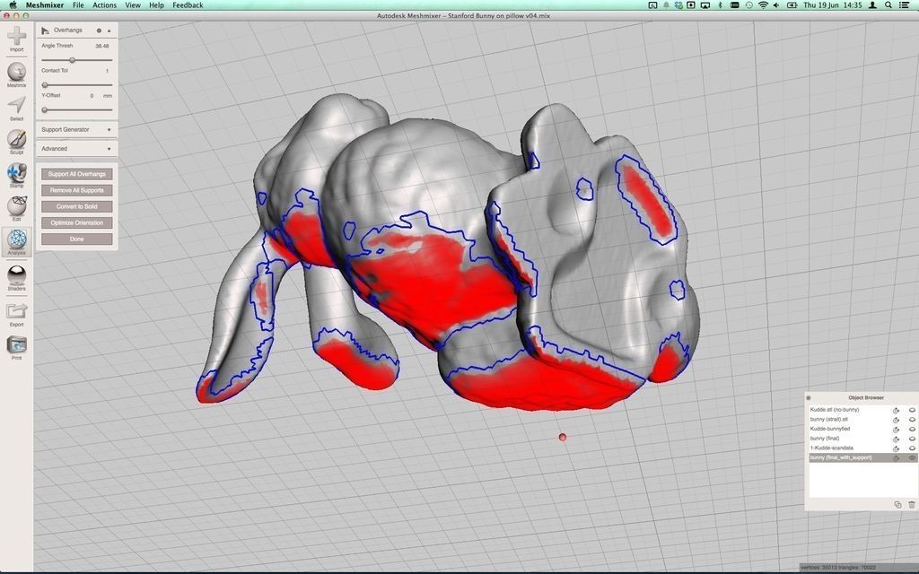Screen dimensions: 919x574
Task: Click the Contact Tol slider handle
Action: pos(45,85)
